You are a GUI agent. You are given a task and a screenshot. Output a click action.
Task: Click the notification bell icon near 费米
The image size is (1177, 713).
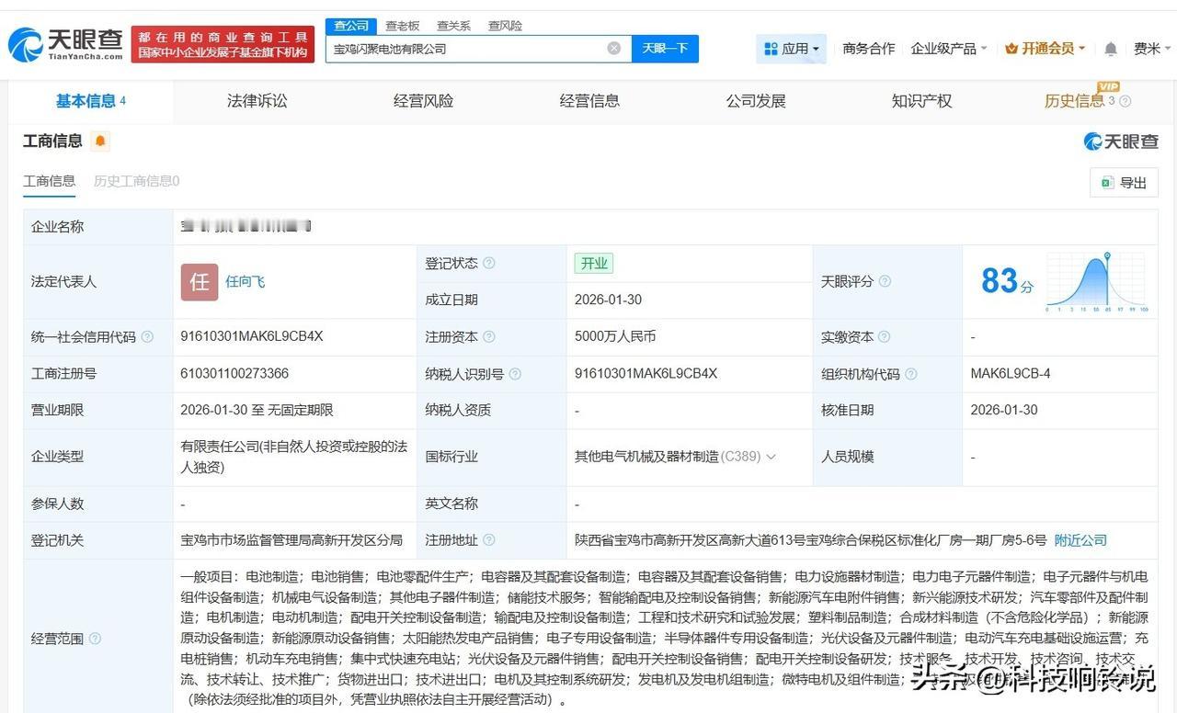1110,48
